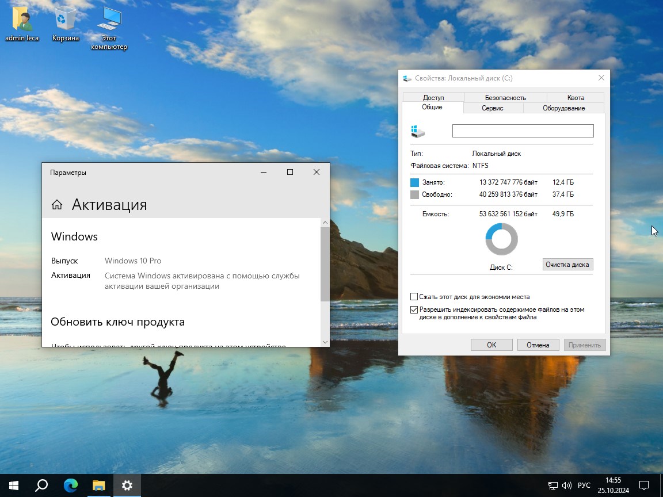Open the Оборудование tab
The width and height of the screenshot is (663, 497).
[563, 108]
